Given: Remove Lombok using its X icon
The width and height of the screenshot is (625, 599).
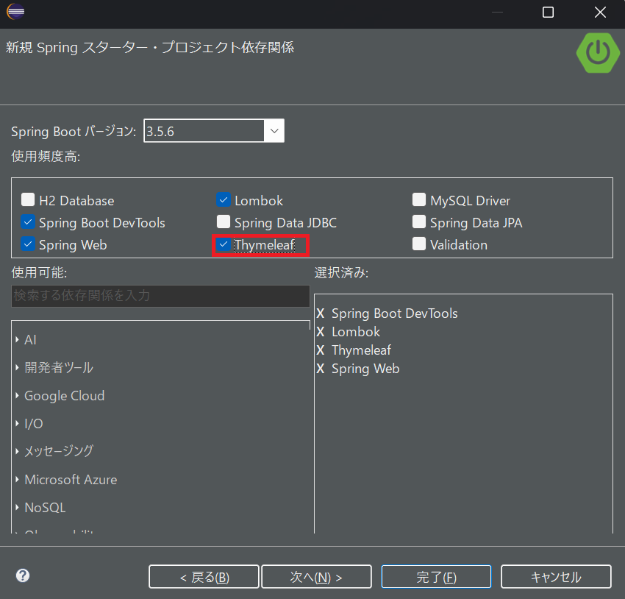Looking at the screenshot, I should click(x=321, y=332).
